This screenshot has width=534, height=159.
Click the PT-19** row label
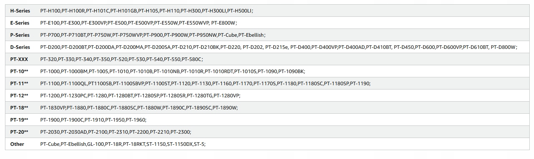point(19,120)
